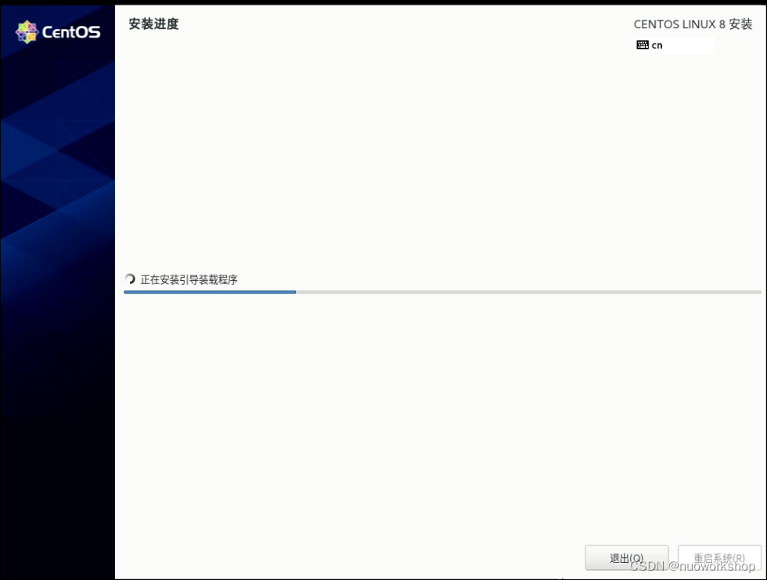Click the 退出(Q) quit button

click(x=627, y=557)
